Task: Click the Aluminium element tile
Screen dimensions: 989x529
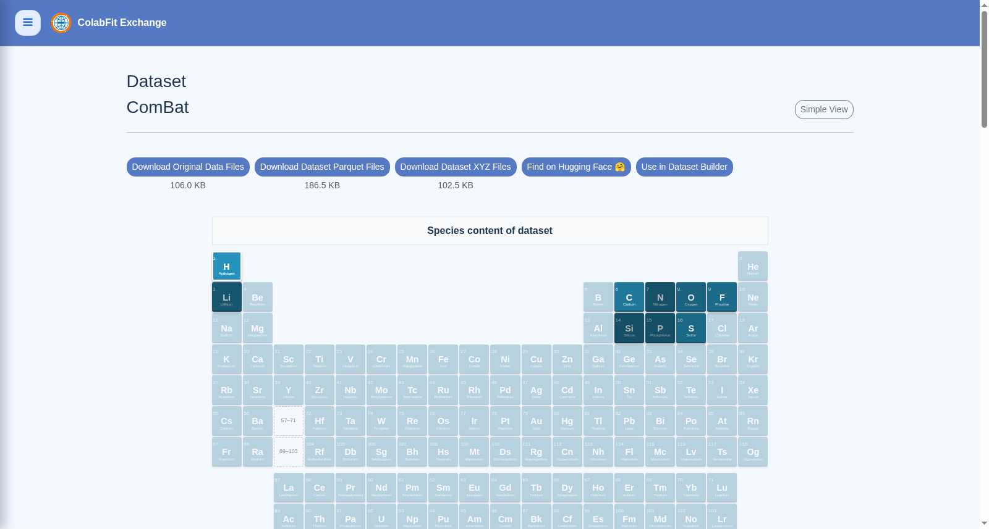Action: [x=598, y=328]
